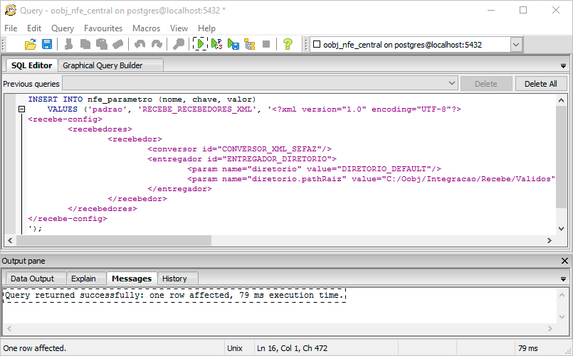
Task: Cut selected text with scissors icon
Action: [x=68, y=45]
